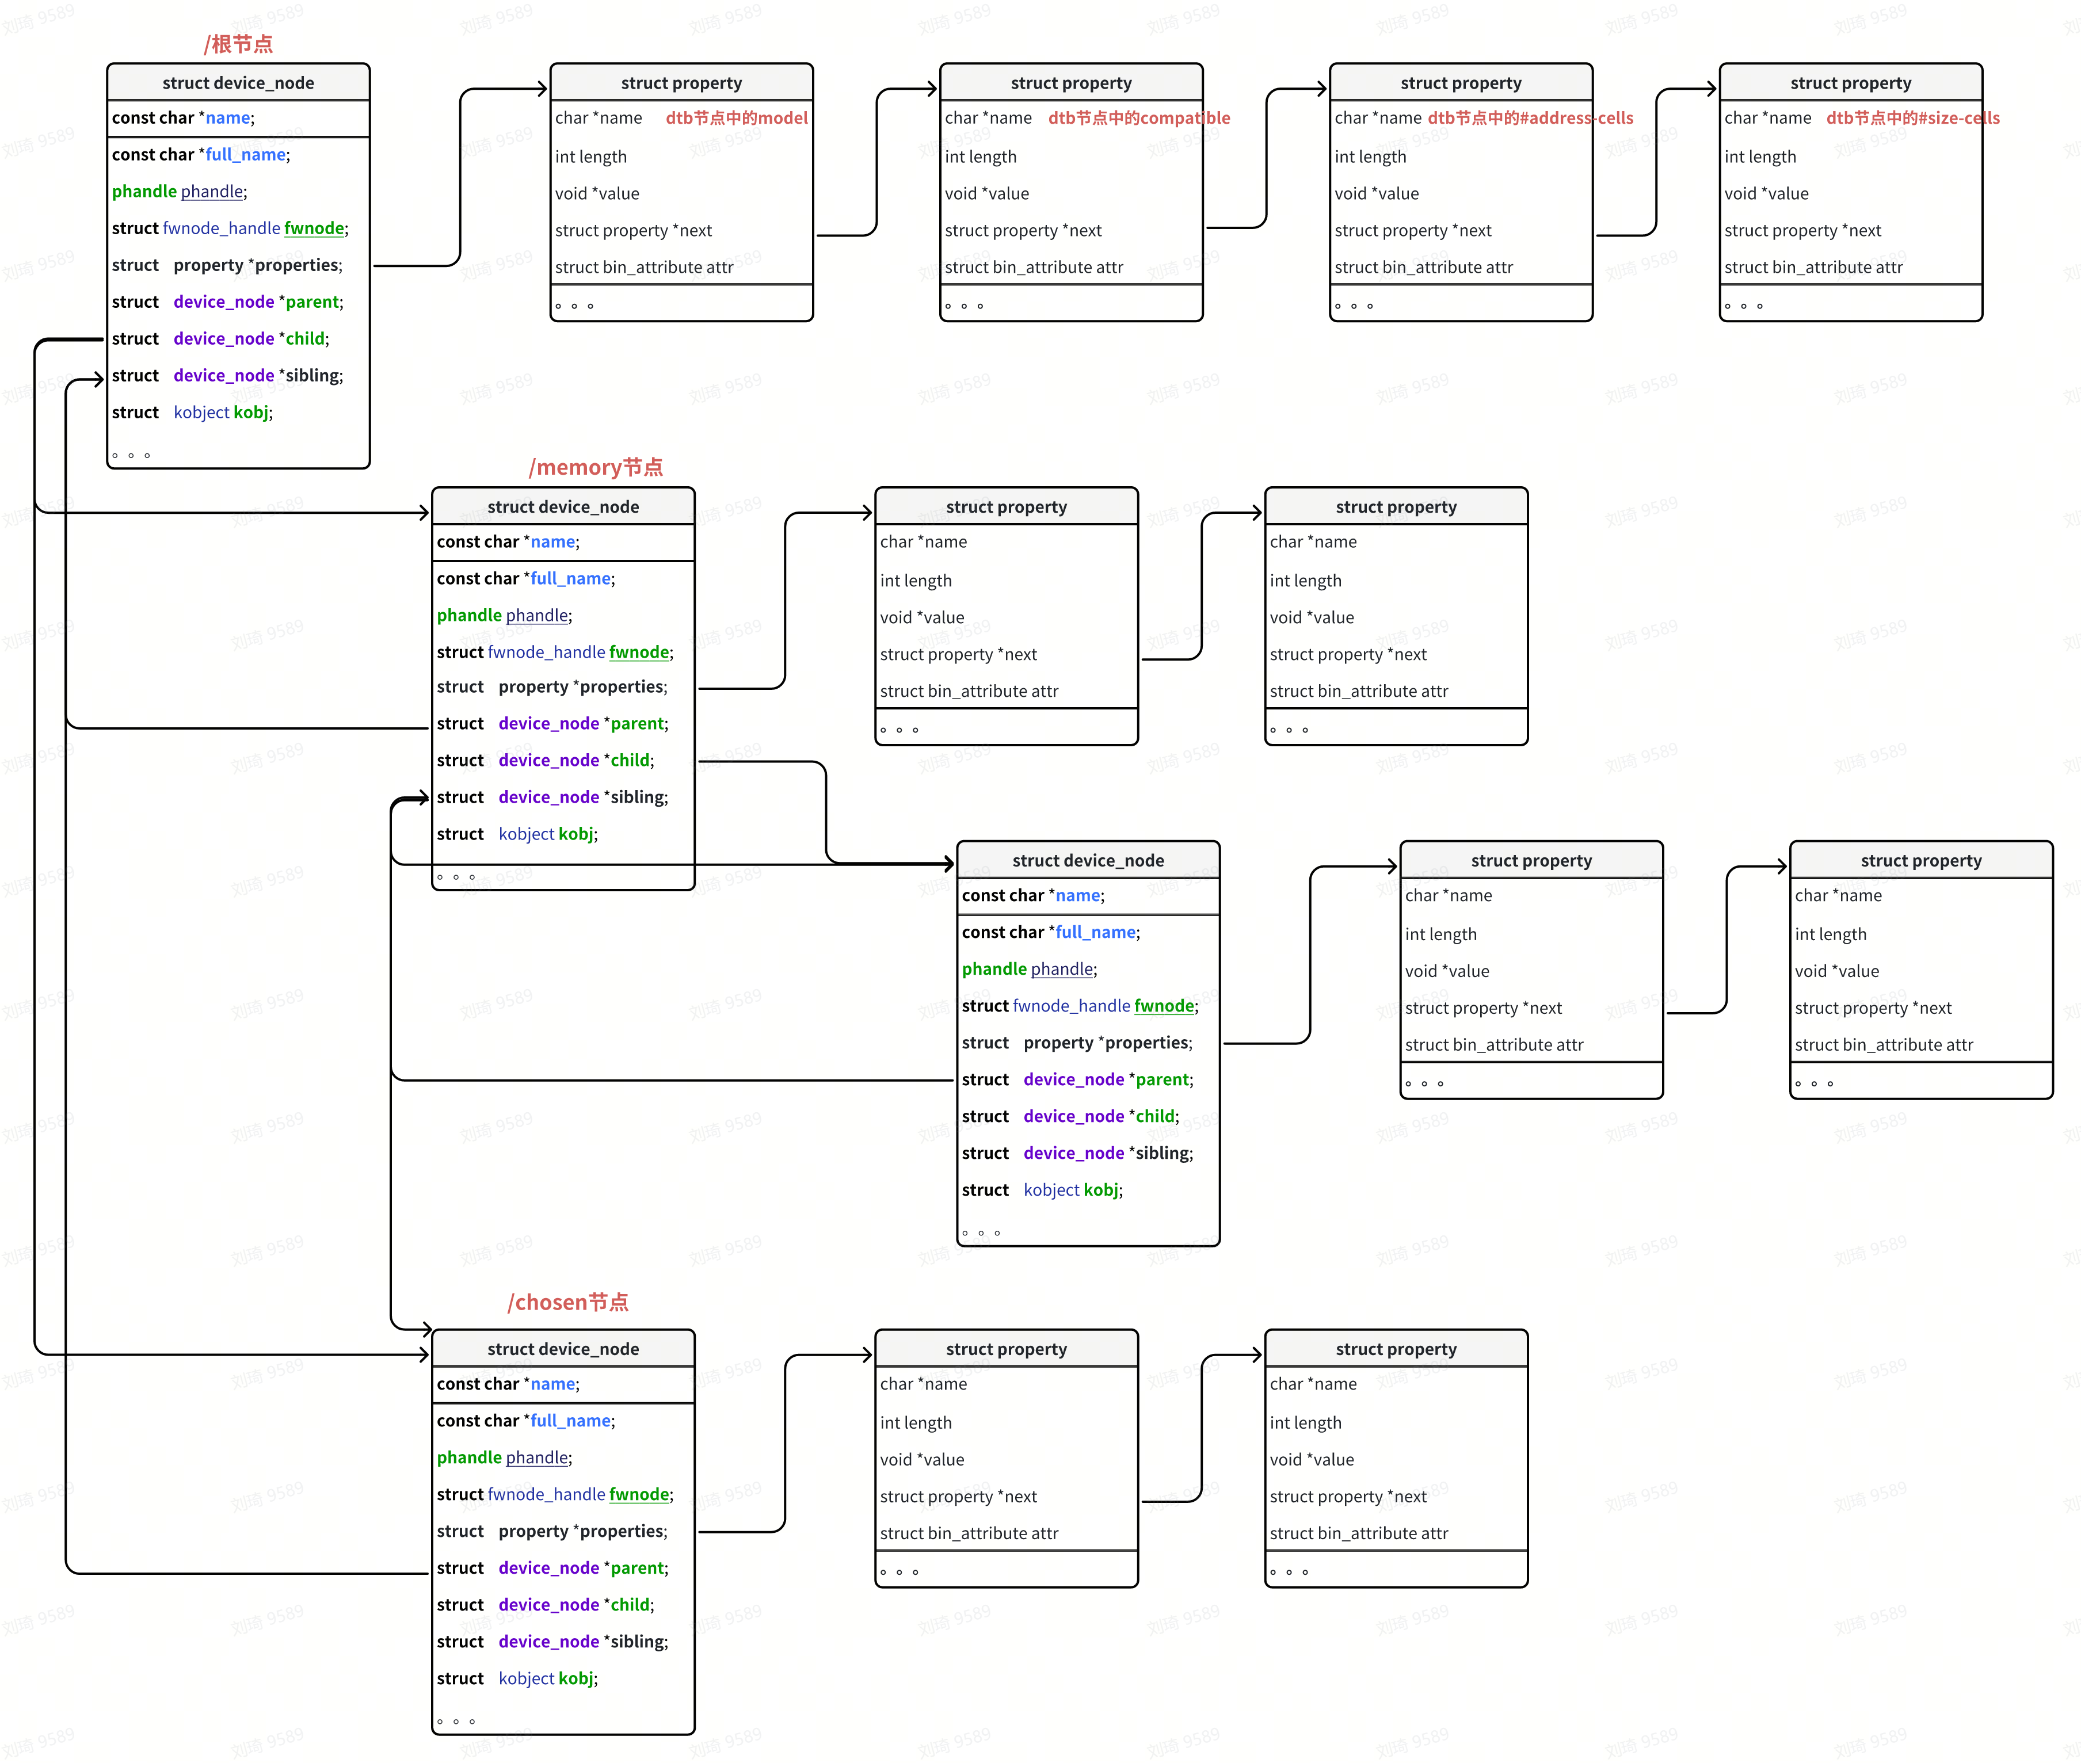Viewport: 2081px width, 1763px height.
Task: Click root node's fwnode_handle fwnode field
Action: pyautogui.click(x=230, y=228)
